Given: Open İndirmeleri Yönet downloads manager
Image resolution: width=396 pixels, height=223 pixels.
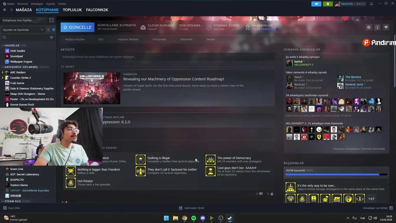Looking at the screenshot, I should [192, 208].
